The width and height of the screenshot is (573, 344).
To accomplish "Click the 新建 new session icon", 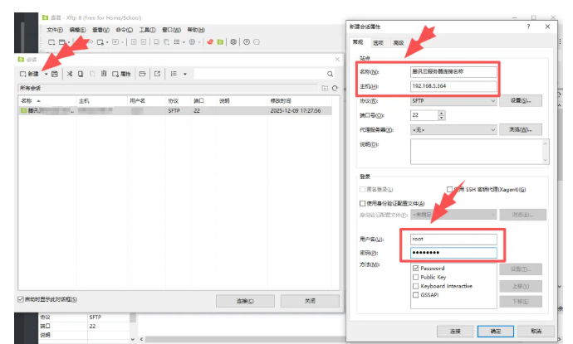I will click(x=30, y=74).
